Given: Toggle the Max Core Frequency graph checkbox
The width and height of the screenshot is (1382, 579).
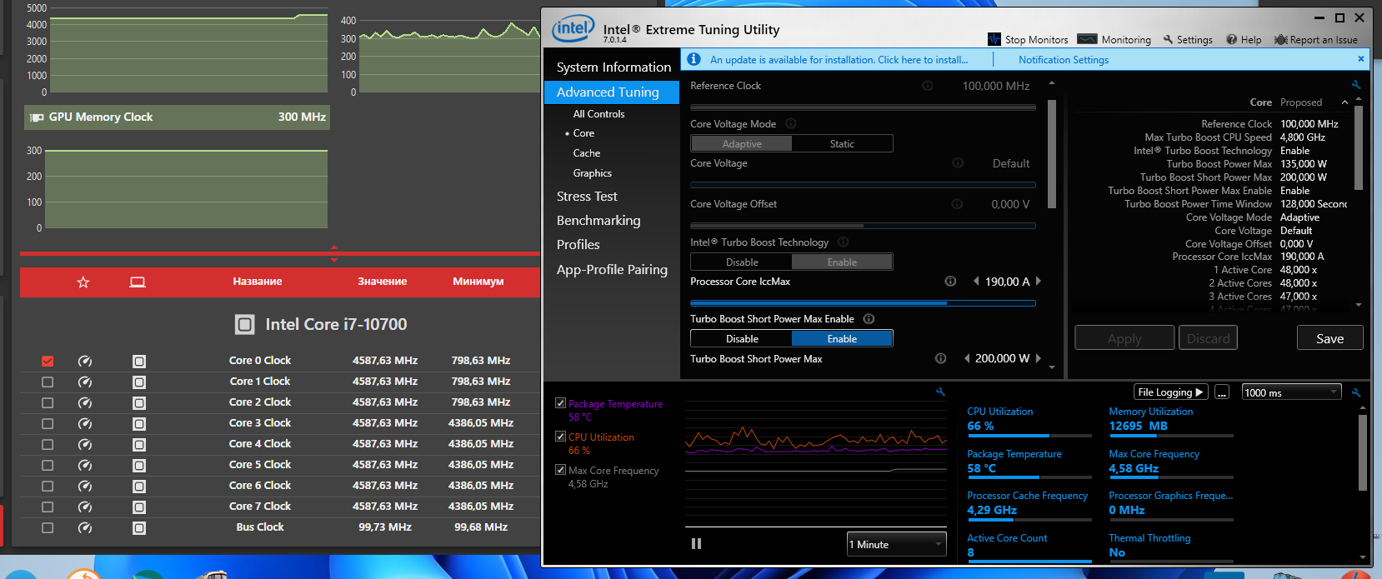Looking at the screenshot, I should click(x=560, y=470).
